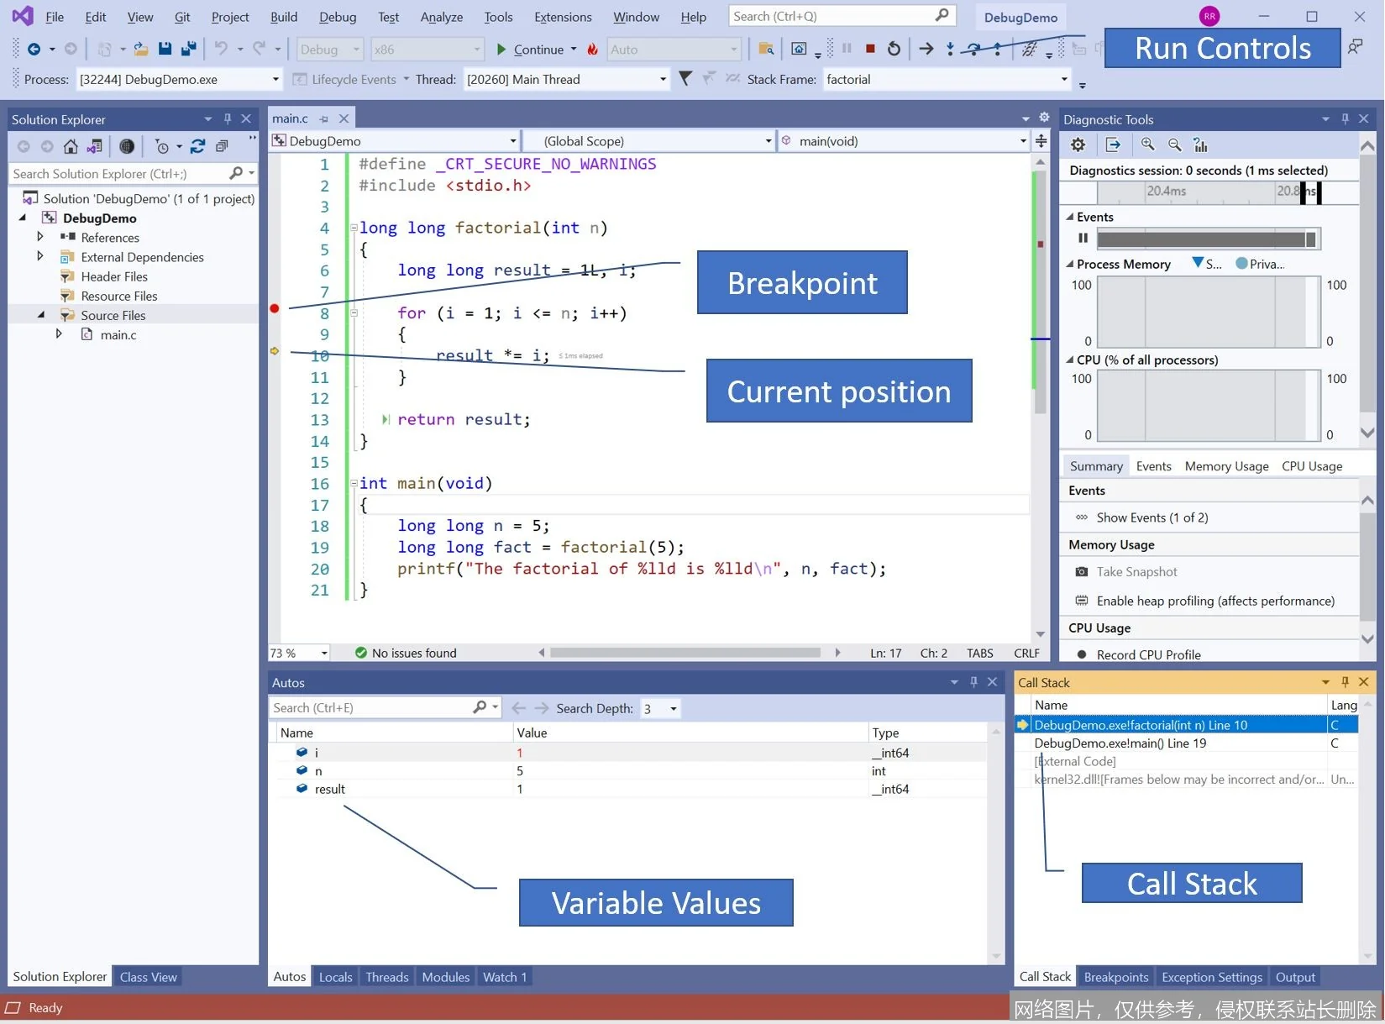Expand External Dependencies tree node
This screenshot has height=1024, width=1385.
coord(39,256)
